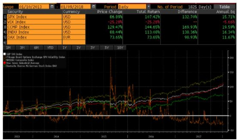This screenshot has height=140, width=237.
Task: Click the USD currency field for VIX Index
Action: (74, 22)
